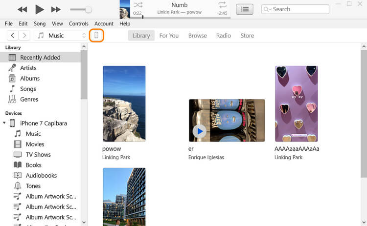Click the Numb song title in player
The image size is (367, 226).
click(x=180, y=5)
